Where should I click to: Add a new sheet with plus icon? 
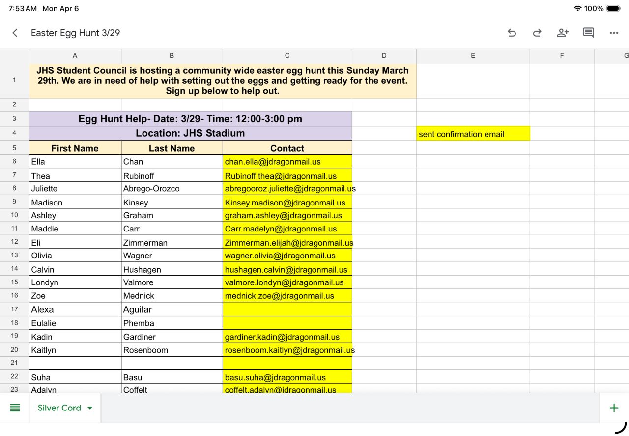tap(614, 408)
